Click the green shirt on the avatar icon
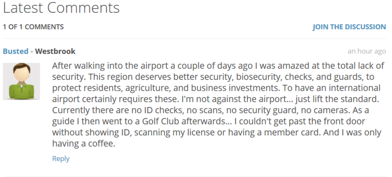 point(21,91)
